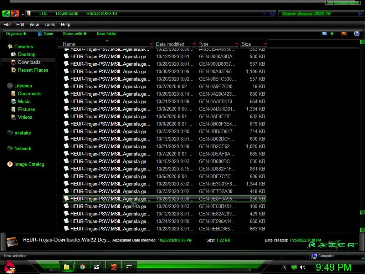Select Desktop in navigation pane

click(x=23, y=54)
